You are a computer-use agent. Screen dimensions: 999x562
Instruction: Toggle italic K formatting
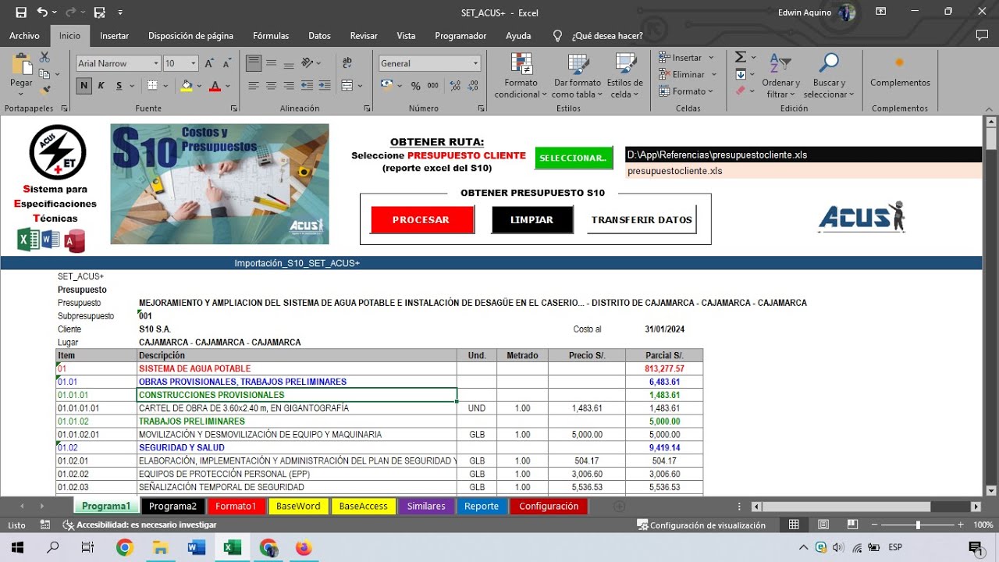pyautogui.click(x=102, y=86)
